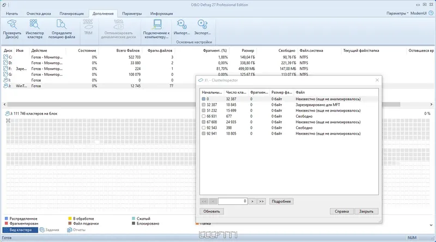Select cluster block row starting at 67 608

289,122
